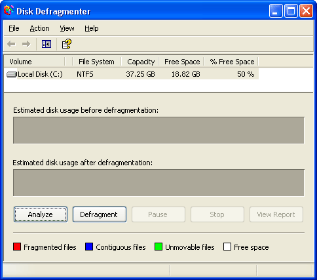Screen dimensions: 317x280
Task: Click the NTFS file system cell
Action: pyautogui.click(x=85, y=74)
